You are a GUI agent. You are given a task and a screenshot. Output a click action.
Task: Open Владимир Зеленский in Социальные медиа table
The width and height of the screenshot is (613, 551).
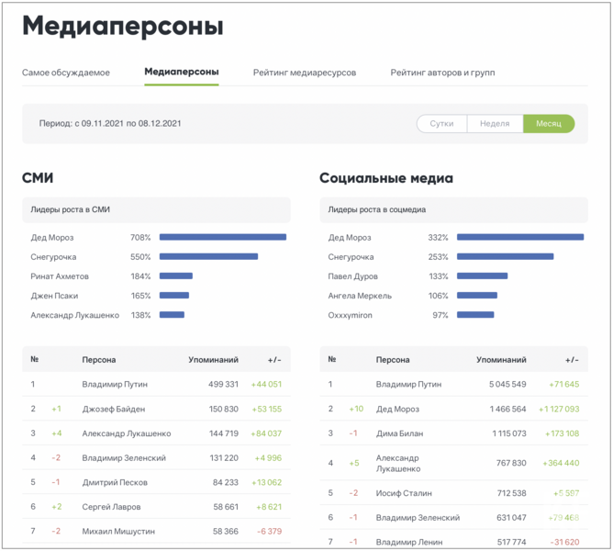tap(418, 518)
